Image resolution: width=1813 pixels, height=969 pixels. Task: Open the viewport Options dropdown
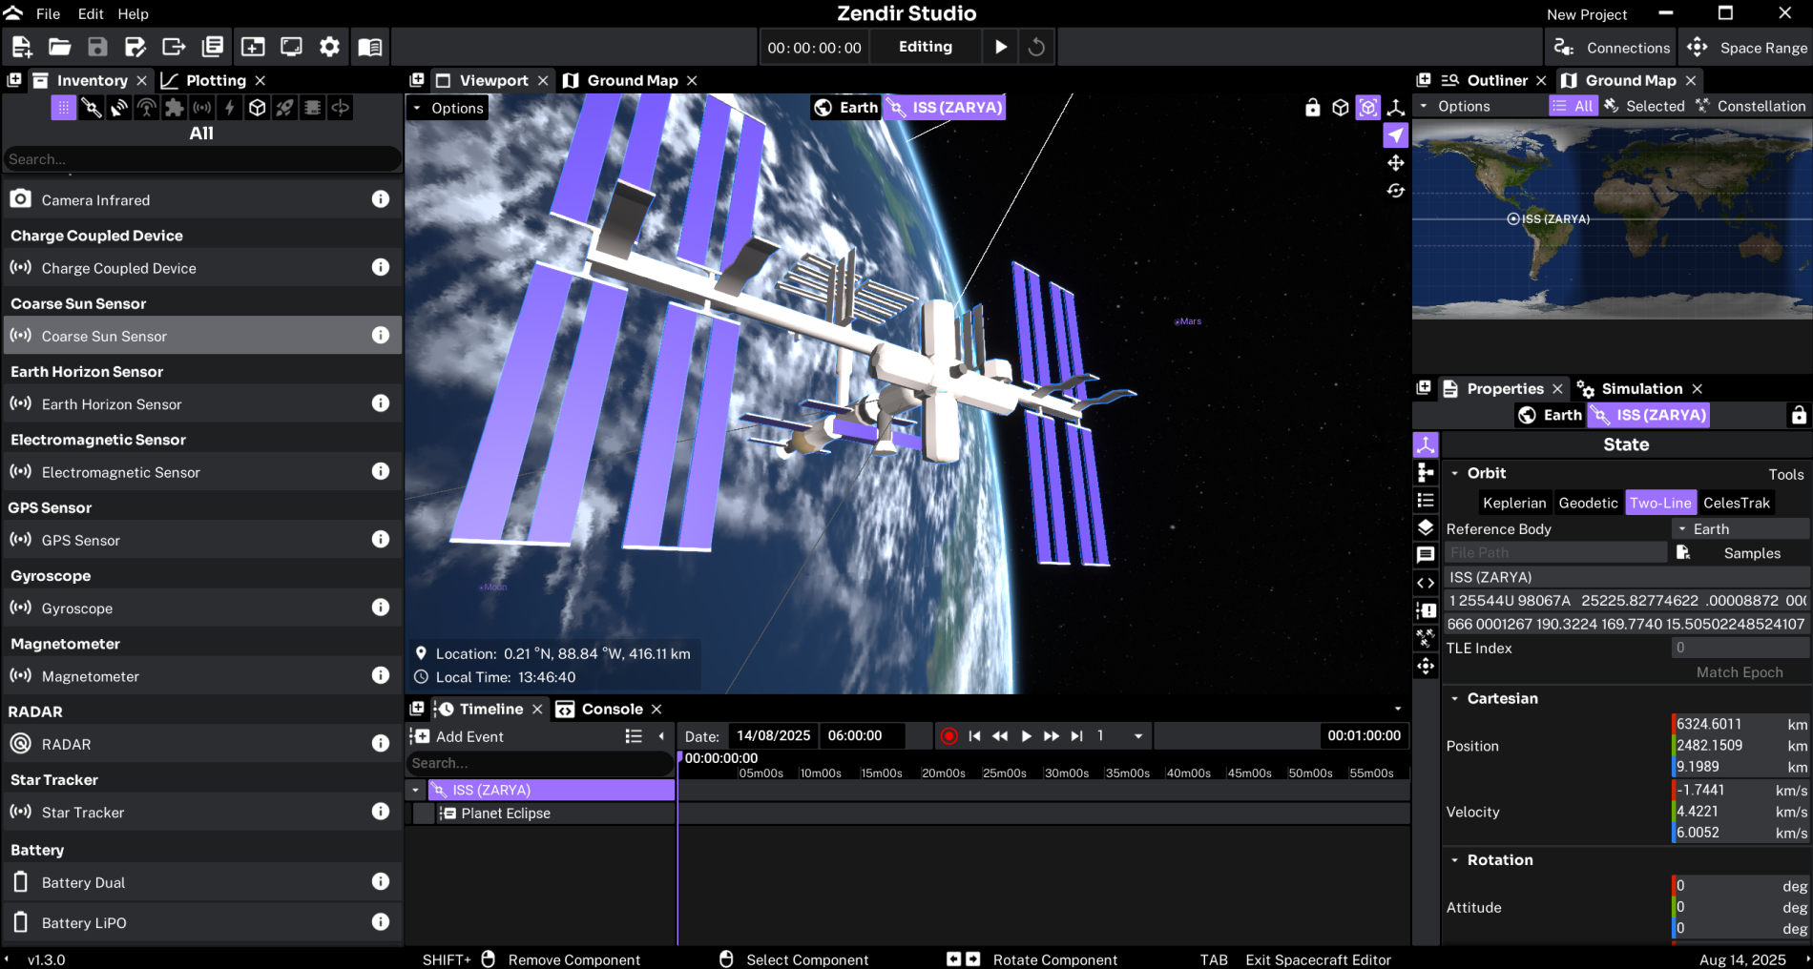click(x=448, y=108)
